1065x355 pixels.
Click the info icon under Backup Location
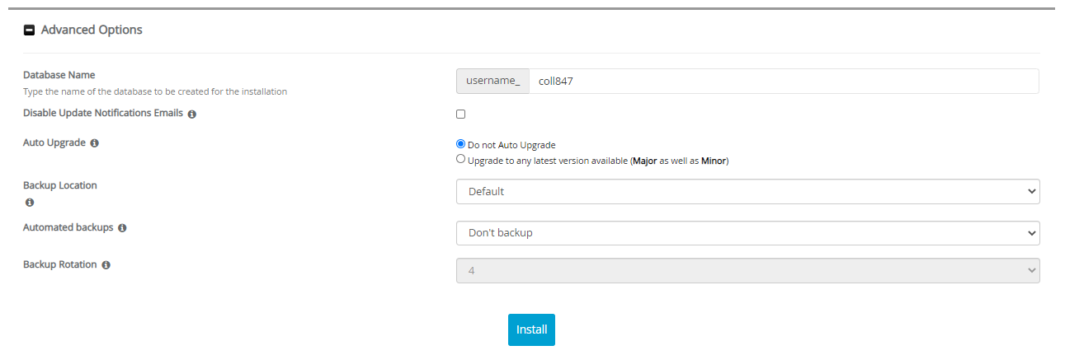pos(30,202)
